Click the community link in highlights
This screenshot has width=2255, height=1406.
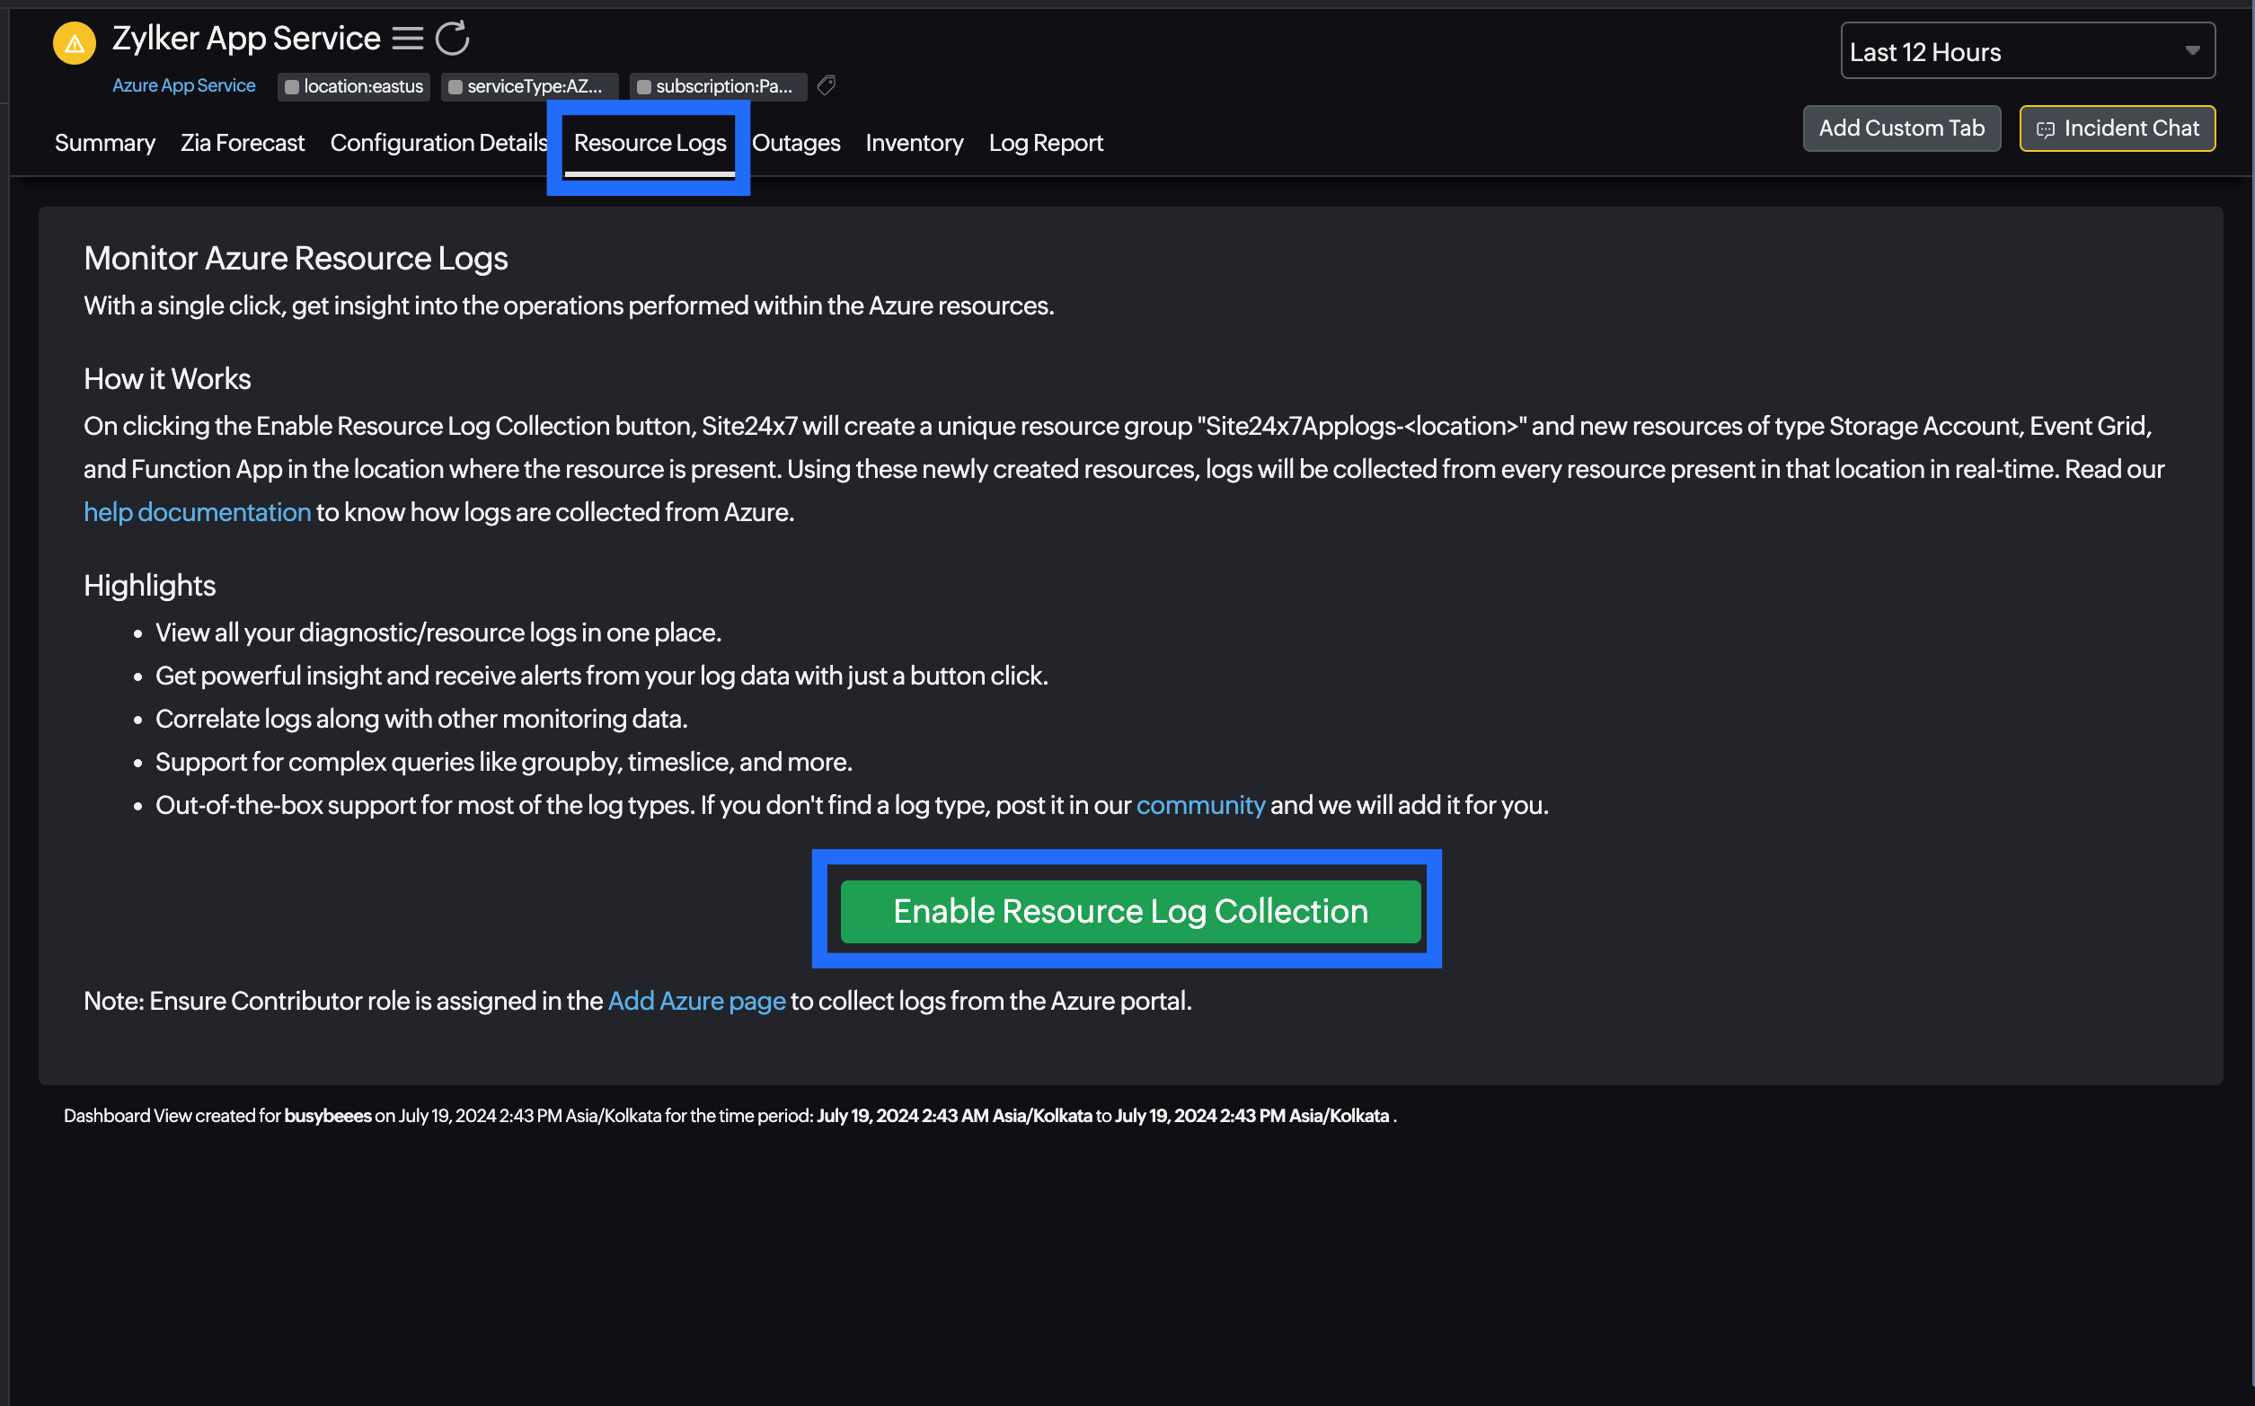click(1198, 803)
